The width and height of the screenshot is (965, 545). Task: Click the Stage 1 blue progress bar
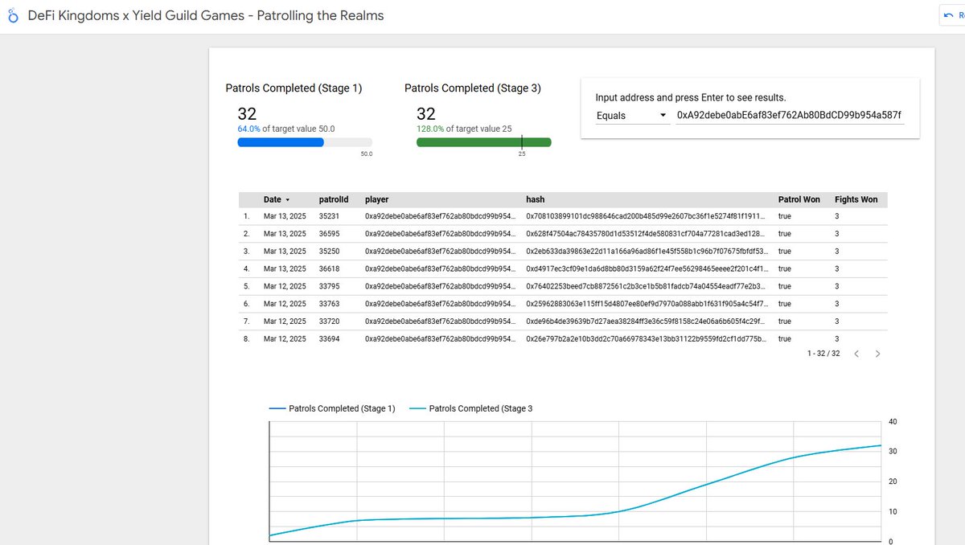pos(281,142)
